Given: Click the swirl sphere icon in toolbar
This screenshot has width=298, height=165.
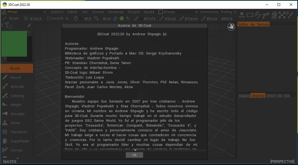Looking at the screenshot, I should 274,15.
